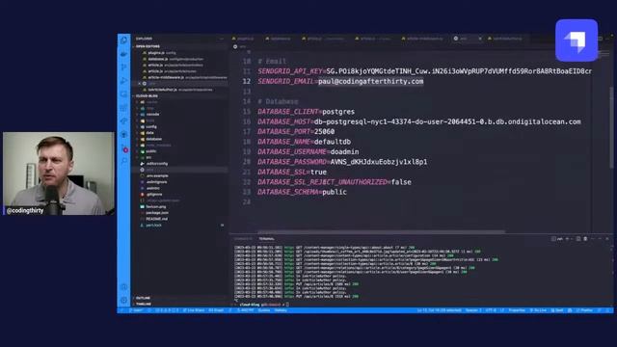Open the Source Control view
The width and height of the screenshot is (617, 347).
coord(124,67)
